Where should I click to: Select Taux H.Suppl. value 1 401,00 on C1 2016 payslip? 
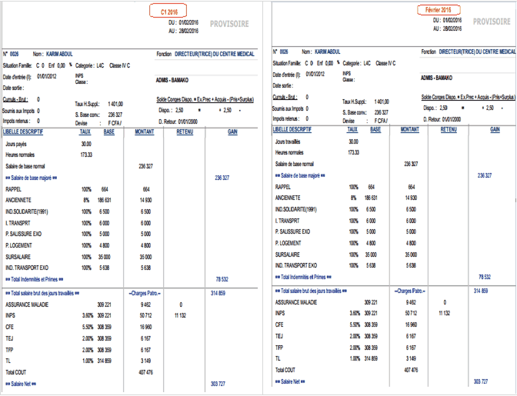click(x=115, y=104)
